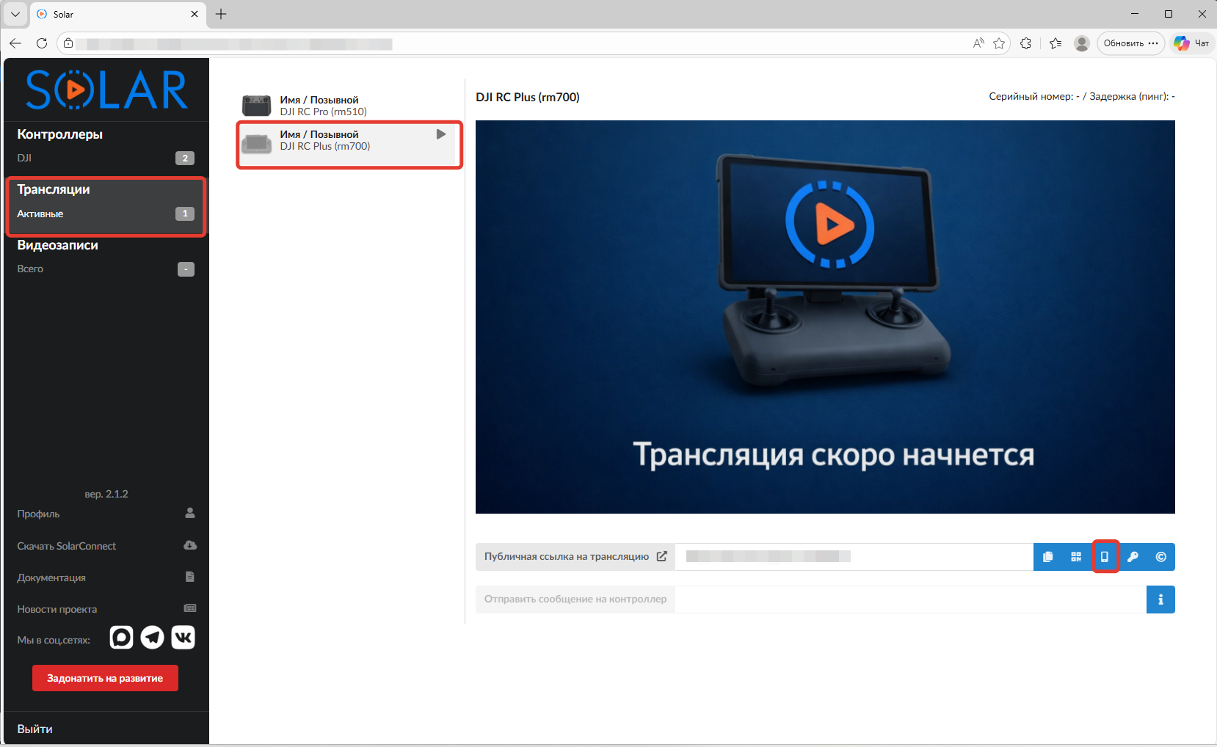The image size is (1217, 747).
Task: Click the copyright symbol icon button
Action: [x=1161, y=557]
